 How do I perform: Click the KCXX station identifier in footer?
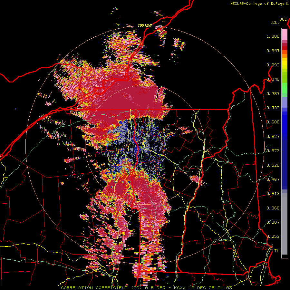(179, 288)
